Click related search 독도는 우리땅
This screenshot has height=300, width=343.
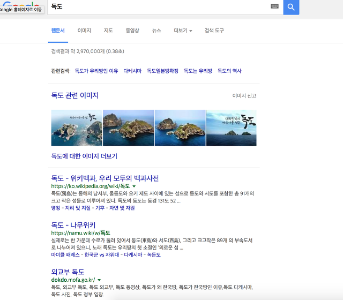[x=198, y=71]
